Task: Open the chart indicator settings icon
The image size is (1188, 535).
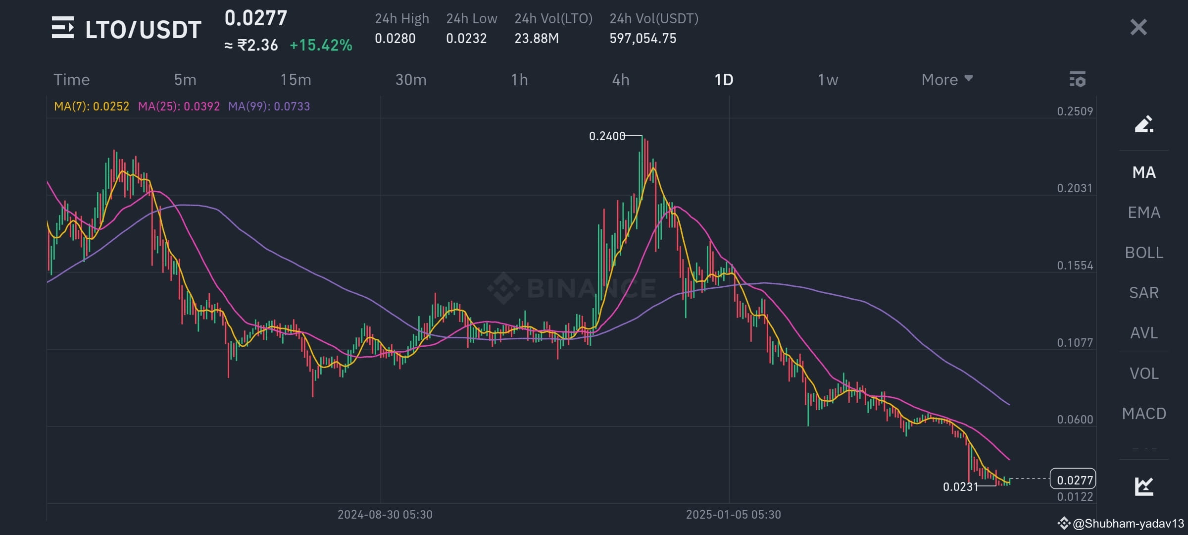Action: coord(1078,79)
